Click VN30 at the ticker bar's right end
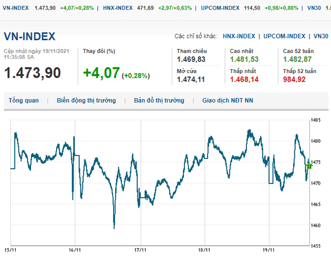Screen dimensions: 331x258 click(315, 8)
